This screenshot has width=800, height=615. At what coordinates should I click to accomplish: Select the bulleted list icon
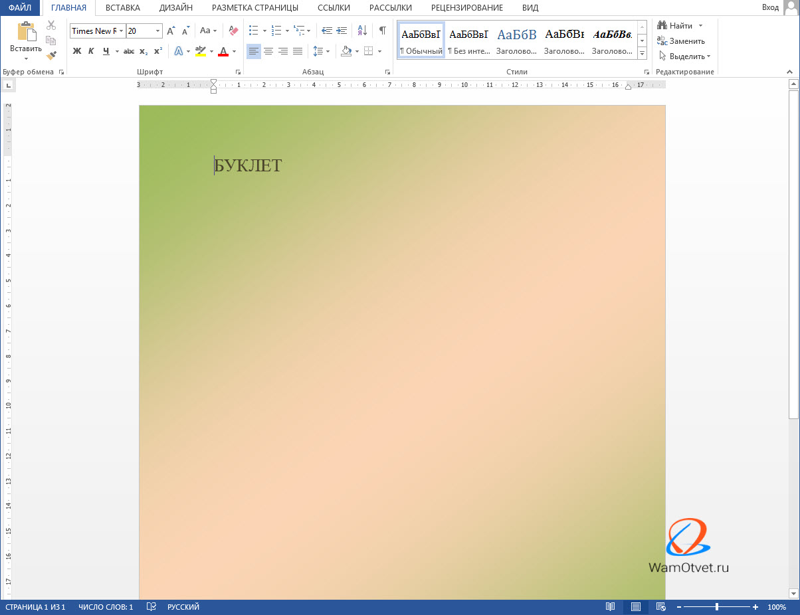tap(253, 31)
